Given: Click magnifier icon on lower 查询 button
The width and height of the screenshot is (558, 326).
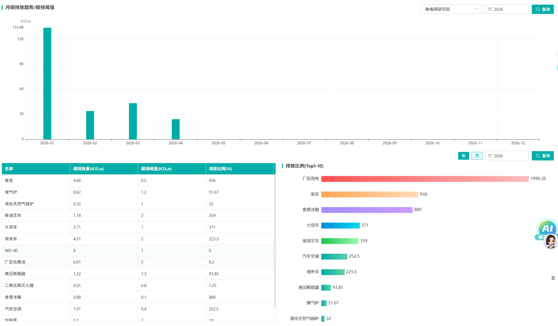Looking at the screenshot, I should tap(538, 156).
